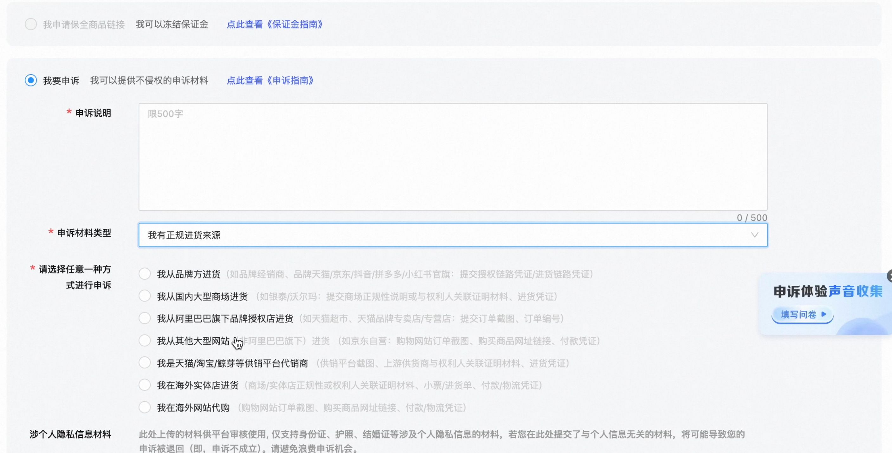Close the 申诉体验声音收集 floating panel
Image resolution: width=892 pixels, height=453 pixels.
coord(890,276)
